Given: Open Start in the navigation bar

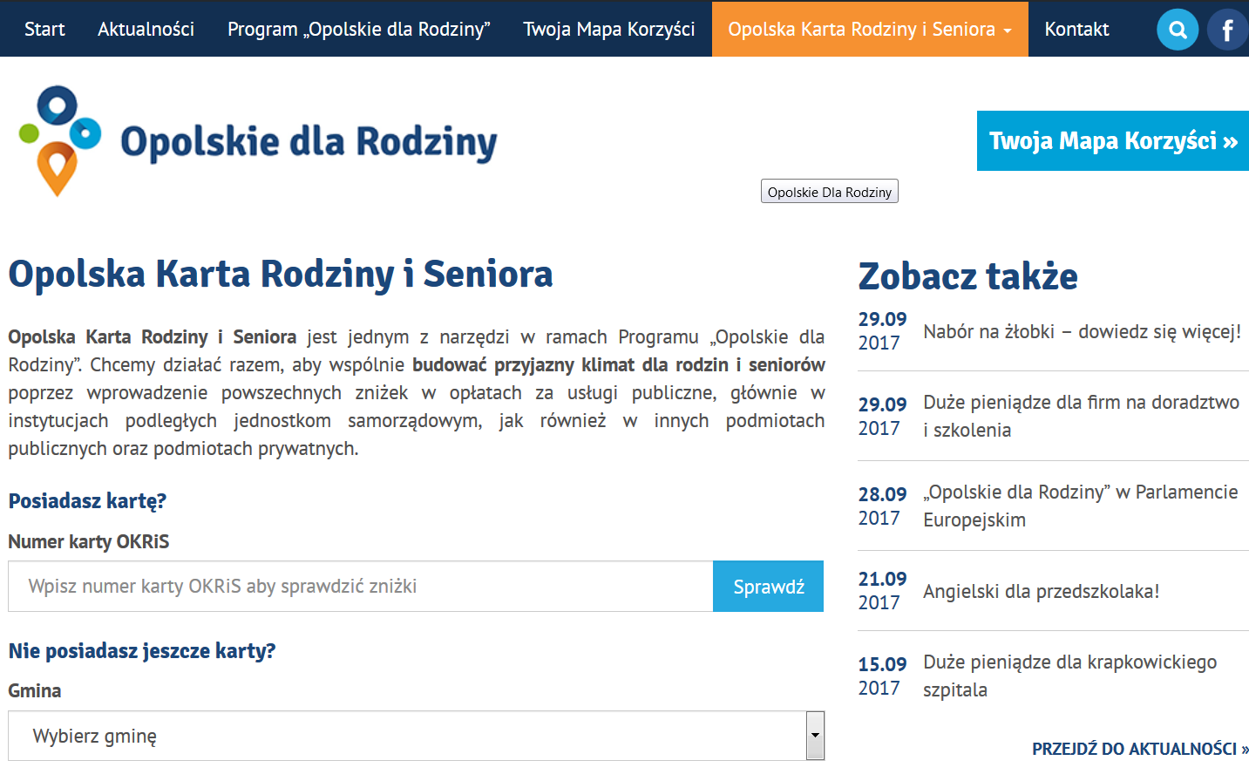Looking at the screenshot, I should (44, 29).
